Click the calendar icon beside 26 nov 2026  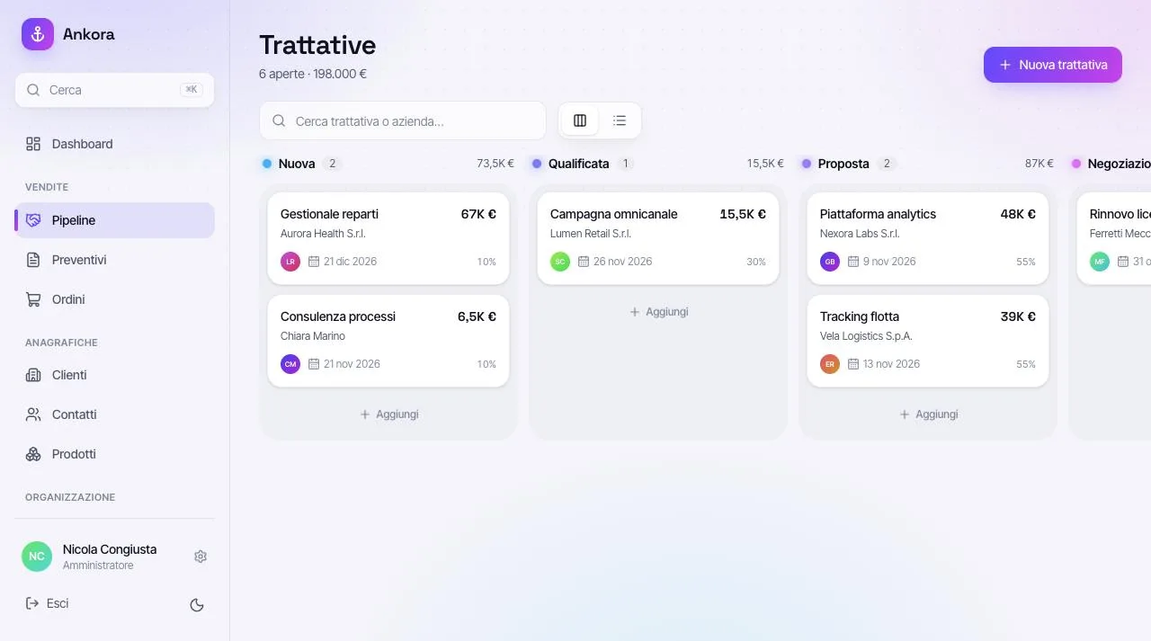coord(584,262)
